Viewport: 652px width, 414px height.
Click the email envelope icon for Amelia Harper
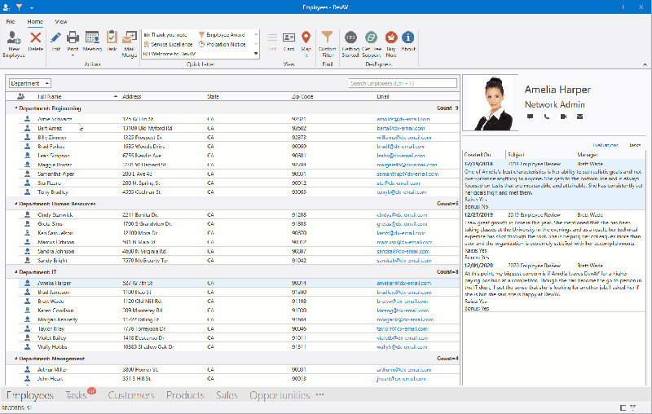pos(579,117)
